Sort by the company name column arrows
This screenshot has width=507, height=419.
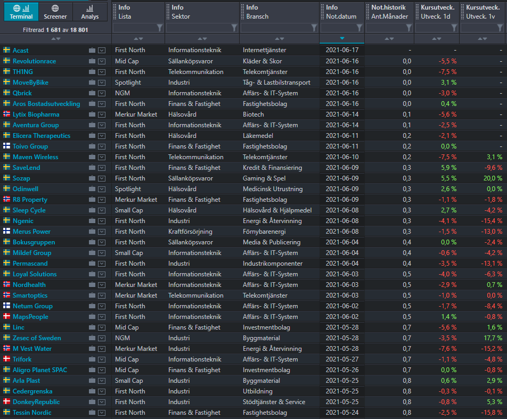(56, 39)
